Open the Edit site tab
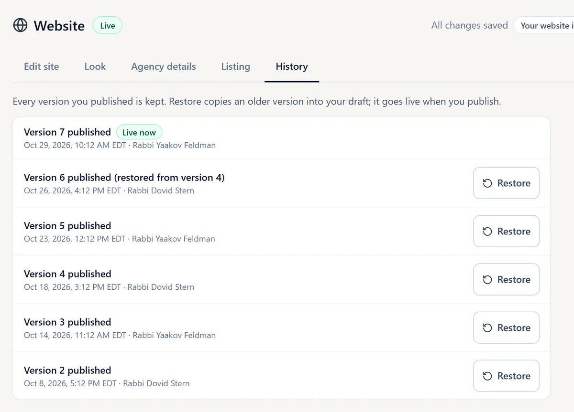Screen dimensions: 574x412 click(42, 66)
